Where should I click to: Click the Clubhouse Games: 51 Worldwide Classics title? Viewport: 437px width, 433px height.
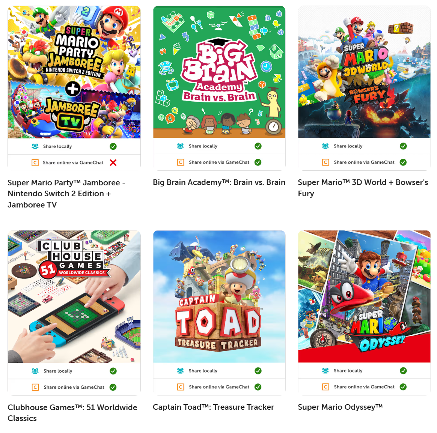(72, 413)
